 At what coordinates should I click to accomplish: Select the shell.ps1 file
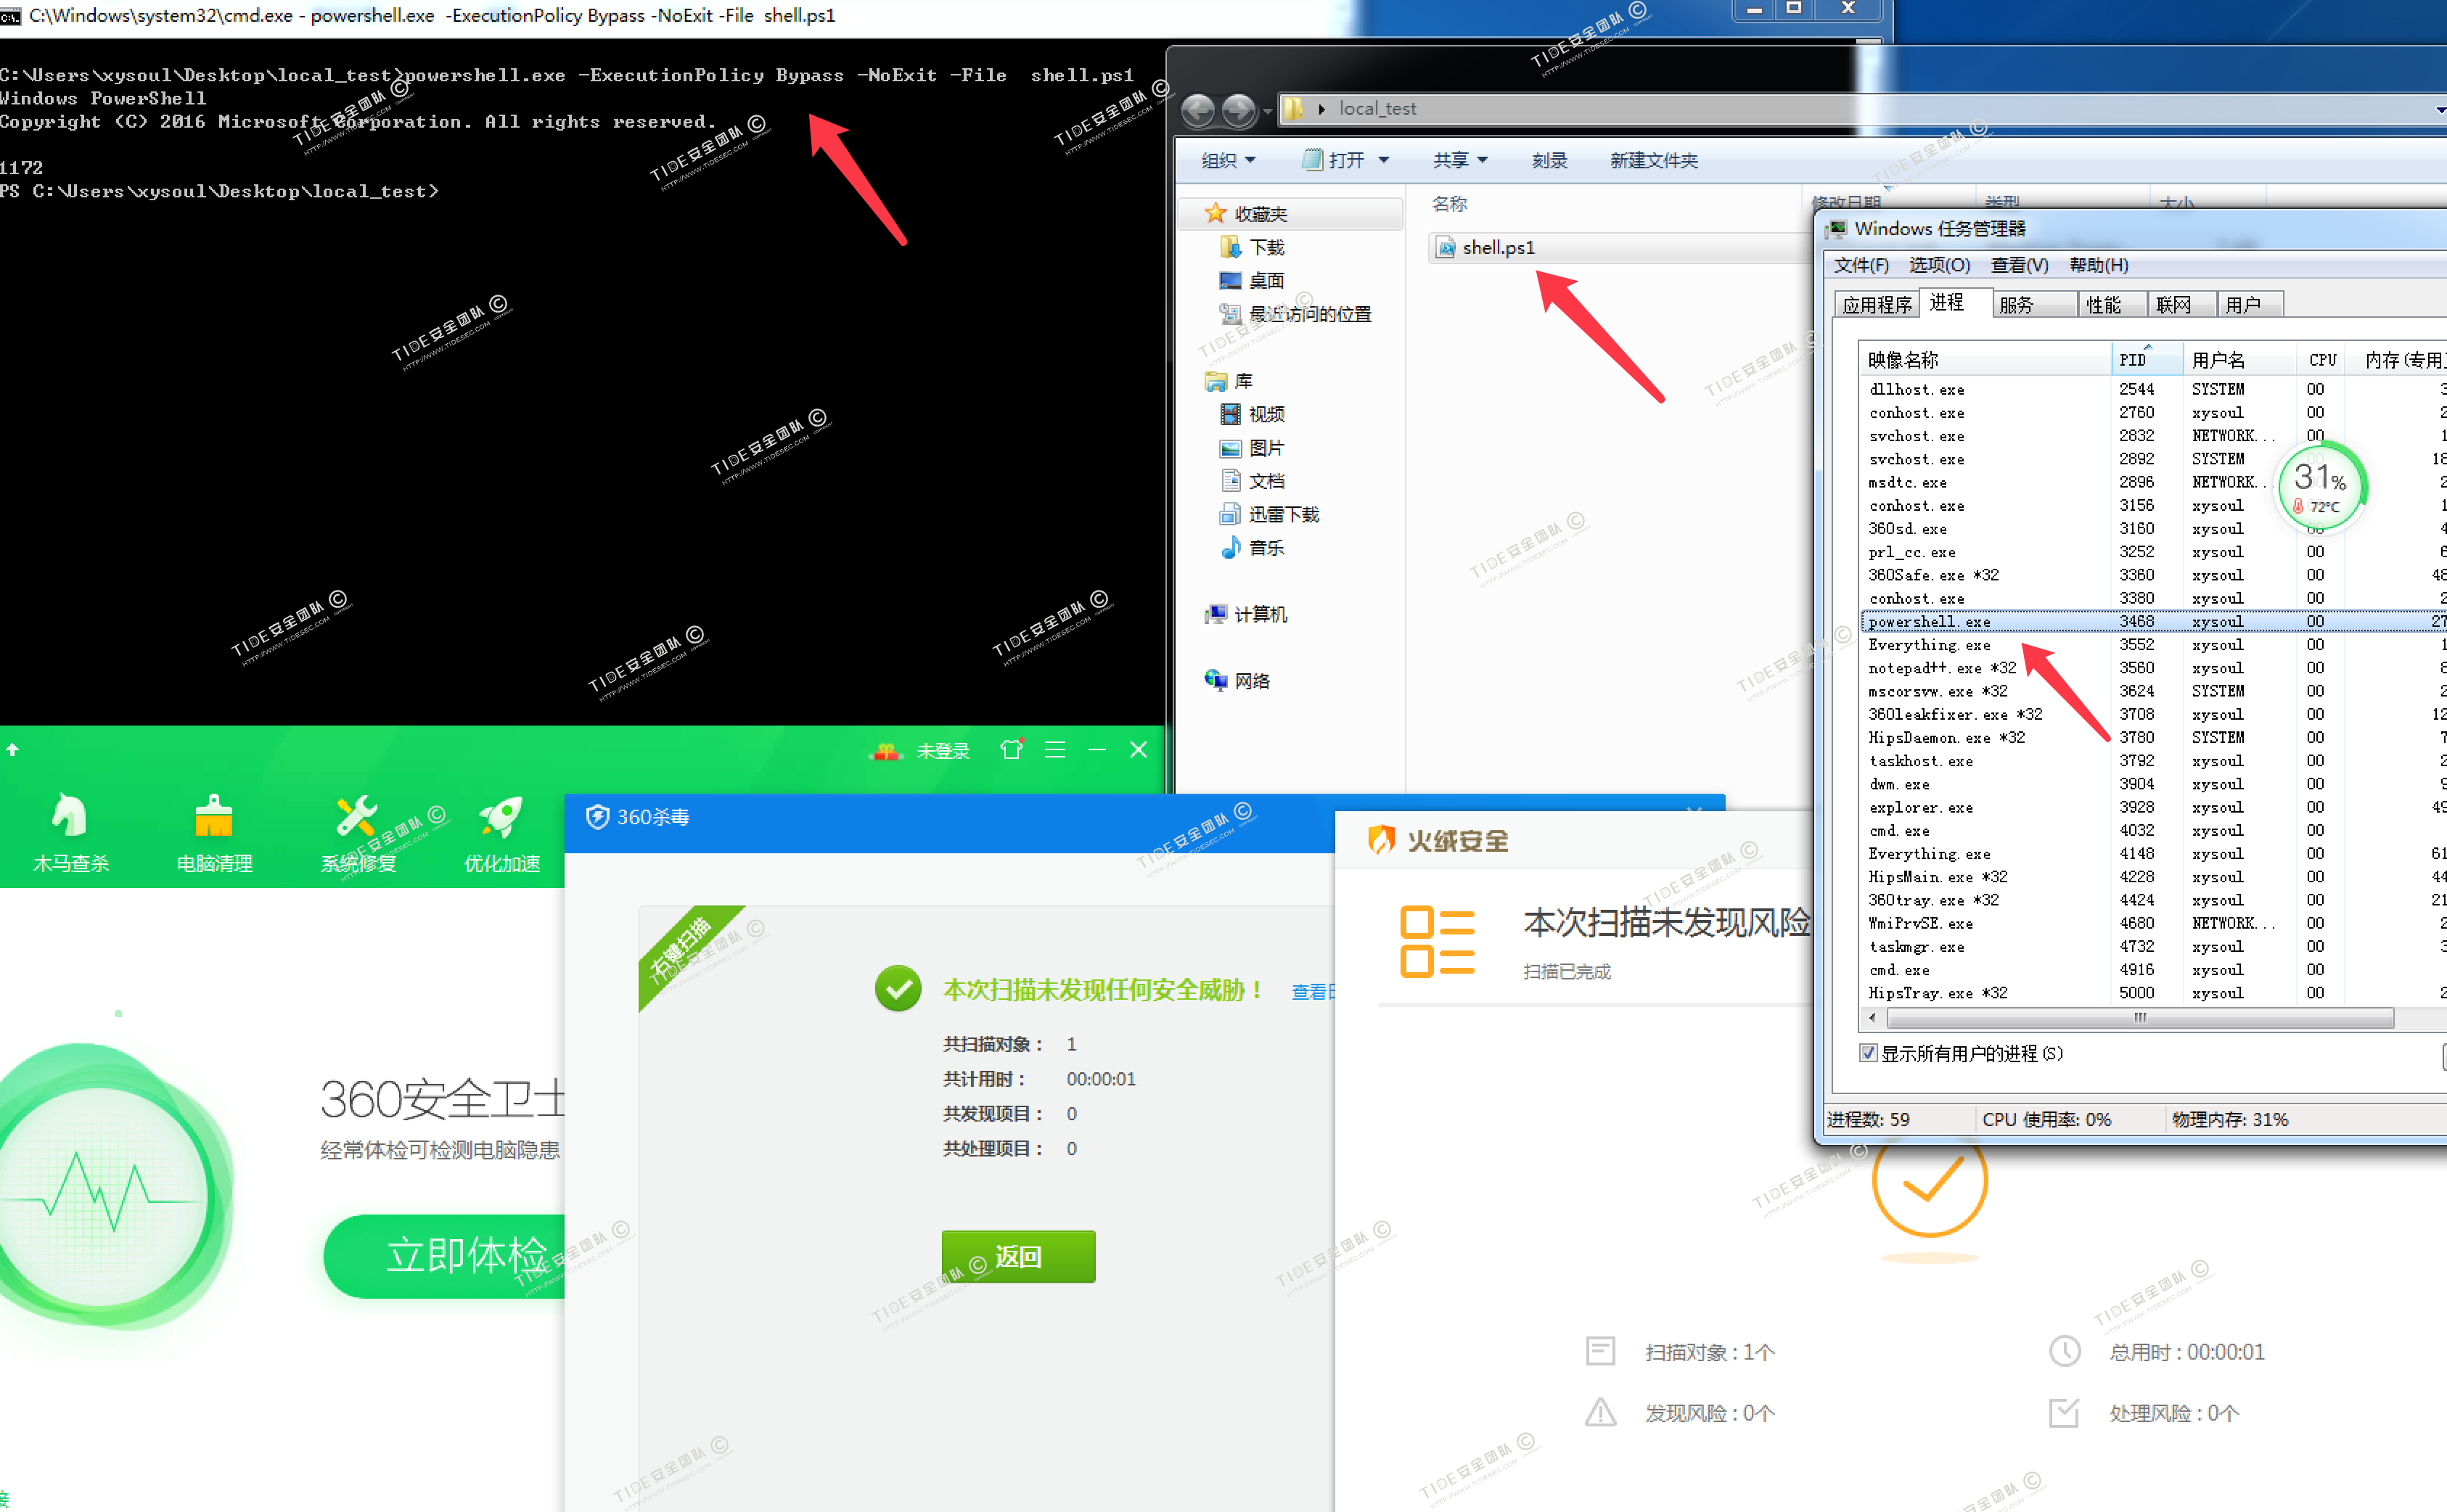coord(1497,247)
